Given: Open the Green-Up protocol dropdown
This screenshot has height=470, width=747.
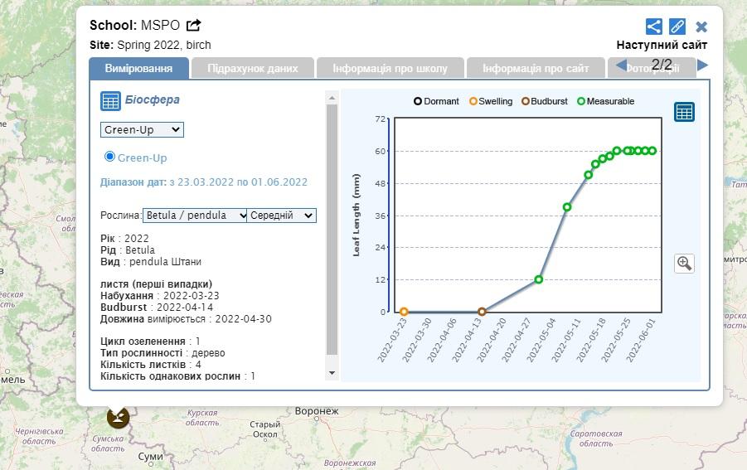Looking at the screenshot, I should (x=142, y=130).
